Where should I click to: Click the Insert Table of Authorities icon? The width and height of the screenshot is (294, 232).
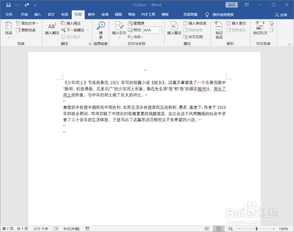[x=272, y=23]
